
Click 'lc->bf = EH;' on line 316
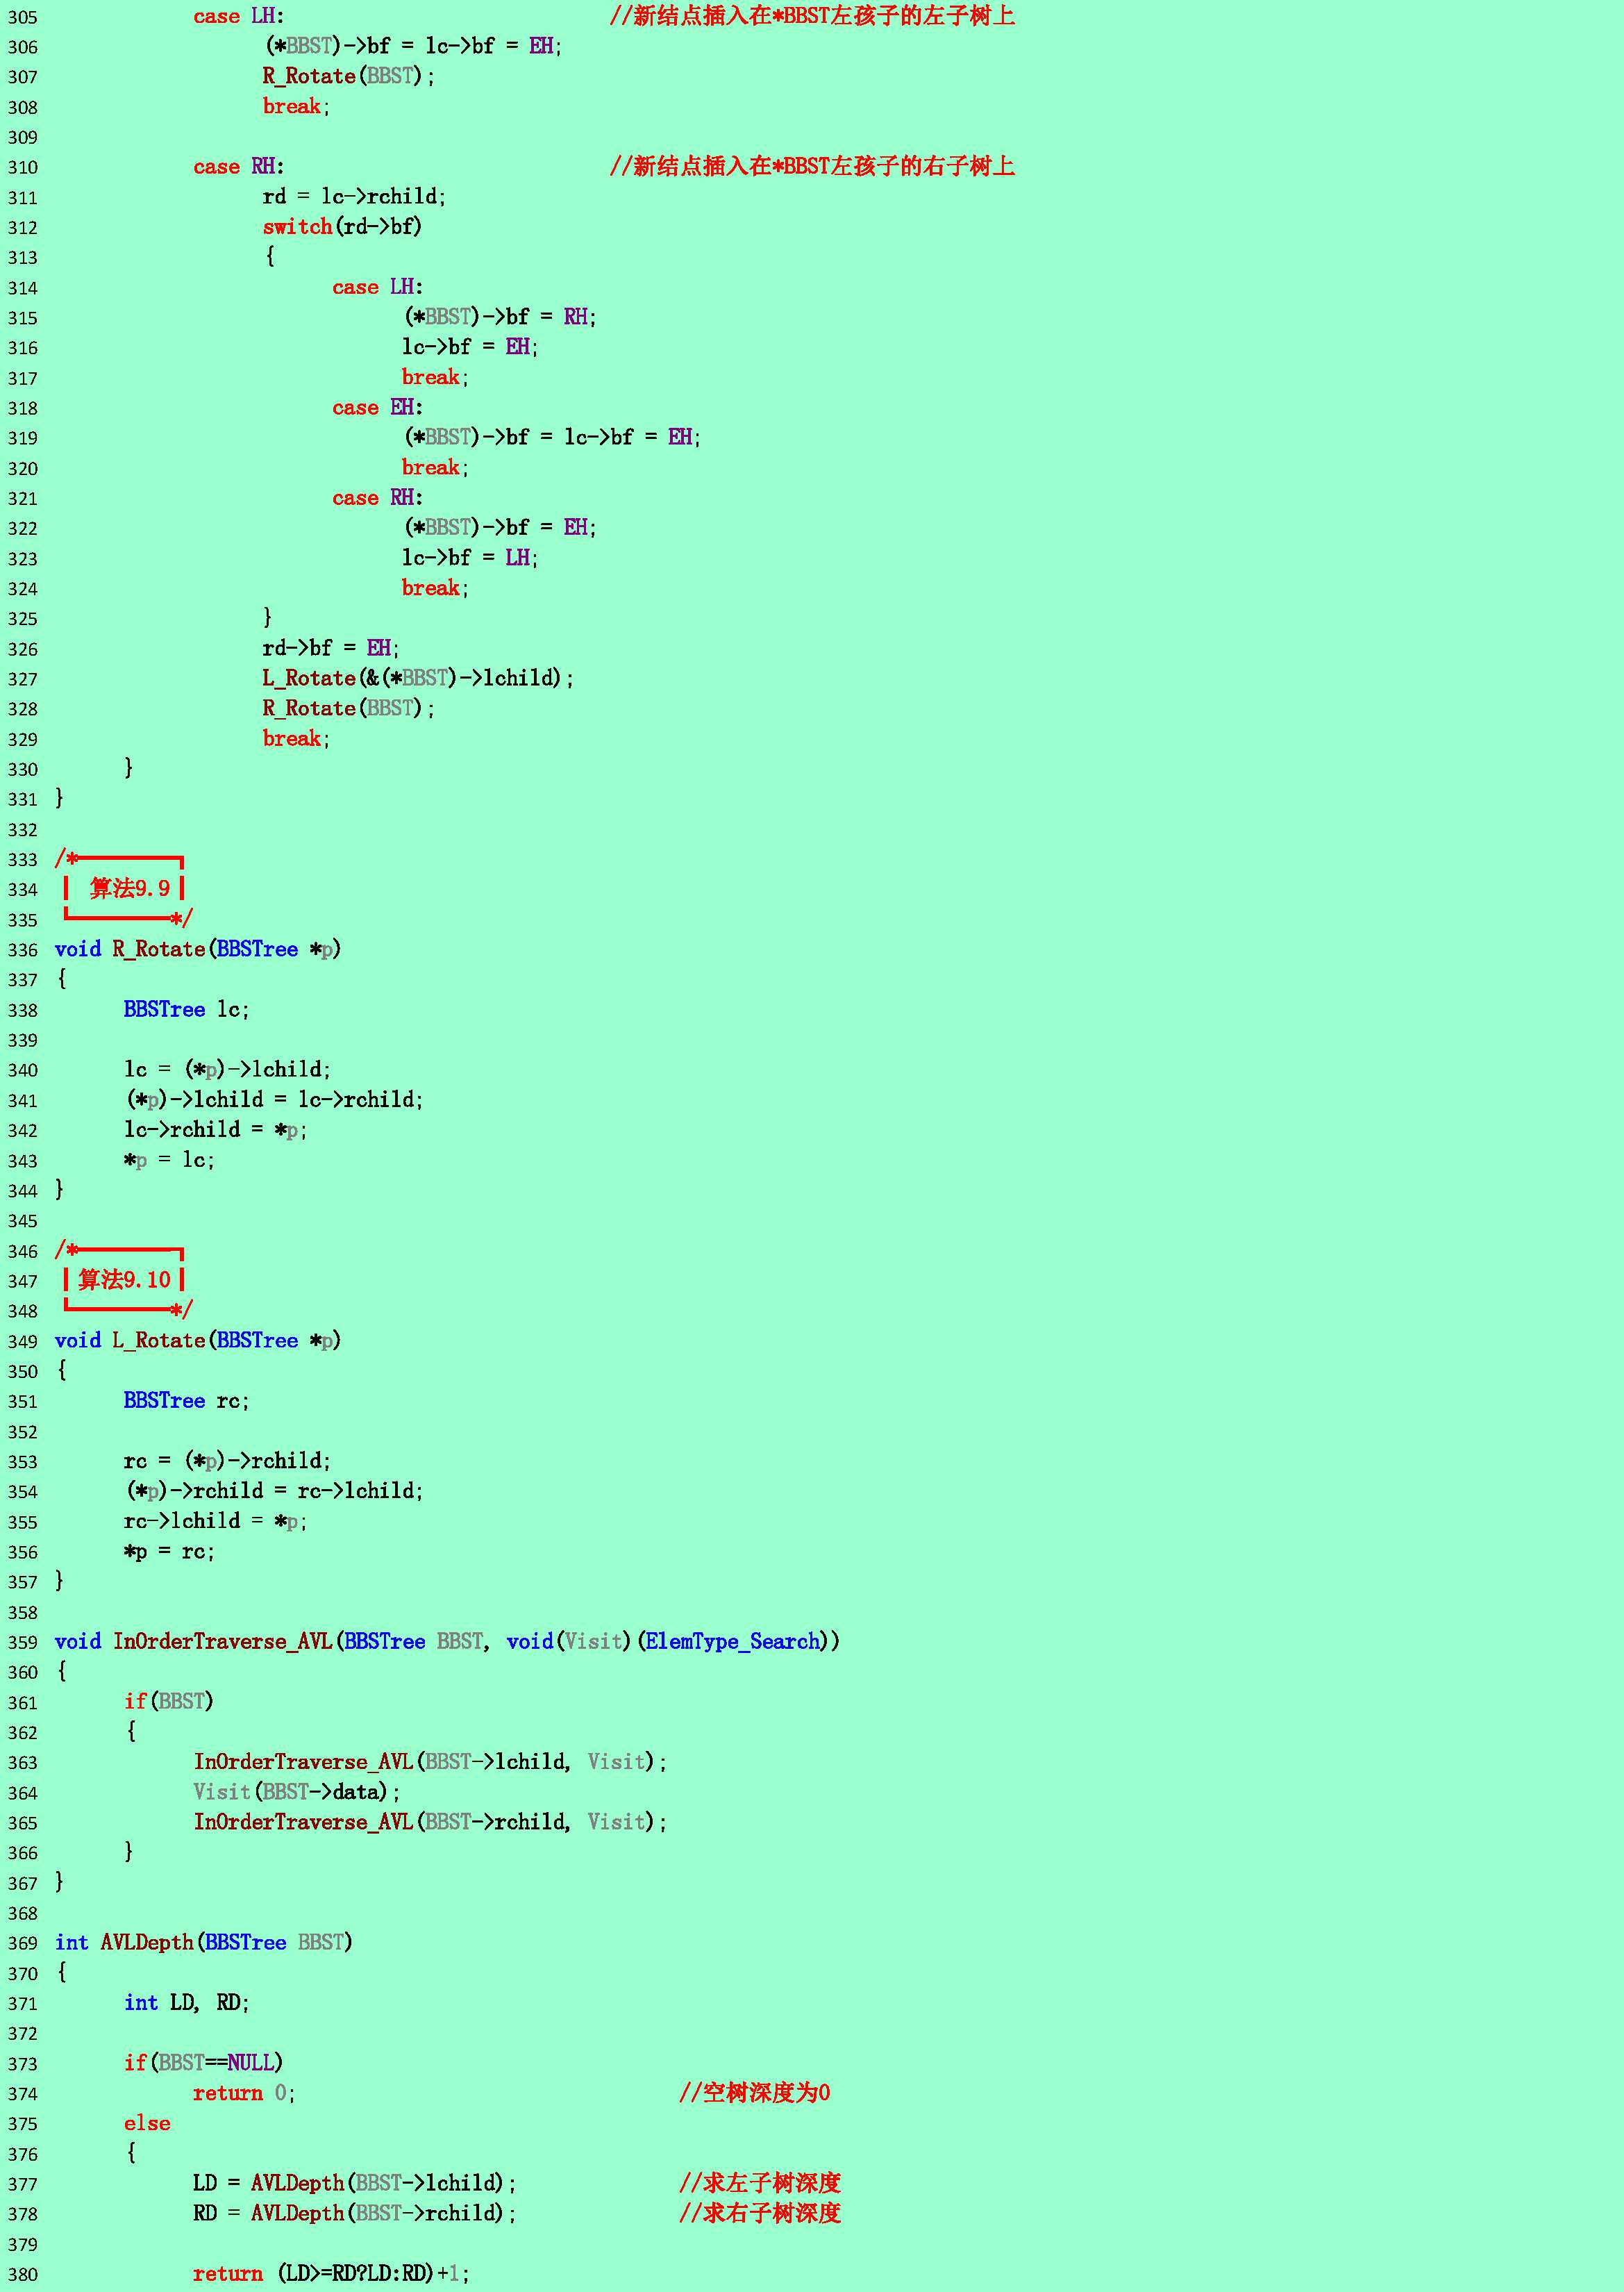pyautogui.click(x=470, y=347)
